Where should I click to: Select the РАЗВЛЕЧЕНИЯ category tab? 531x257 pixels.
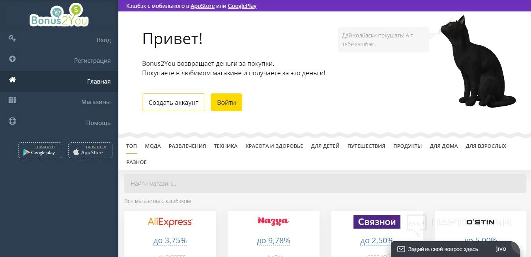[187, 146]
